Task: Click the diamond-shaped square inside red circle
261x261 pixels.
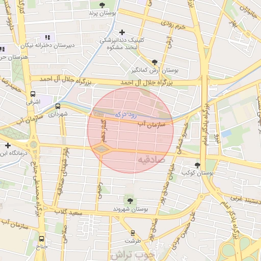Action: [x=101, y=149]
